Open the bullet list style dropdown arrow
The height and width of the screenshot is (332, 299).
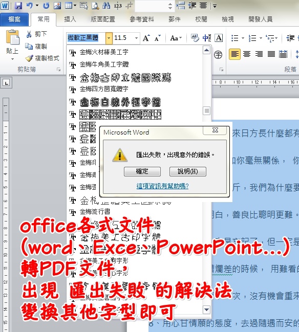click(x=243, y=38)
